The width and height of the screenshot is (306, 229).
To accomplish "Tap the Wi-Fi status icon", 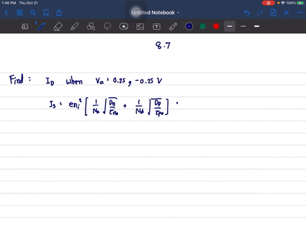I will coord(283,3).
